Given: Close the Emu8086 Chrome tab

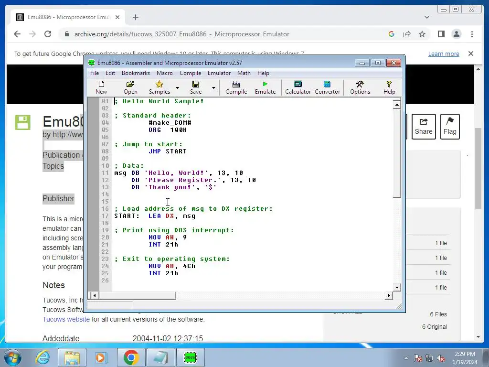Looking at the screenshot, I should (117, 17).
